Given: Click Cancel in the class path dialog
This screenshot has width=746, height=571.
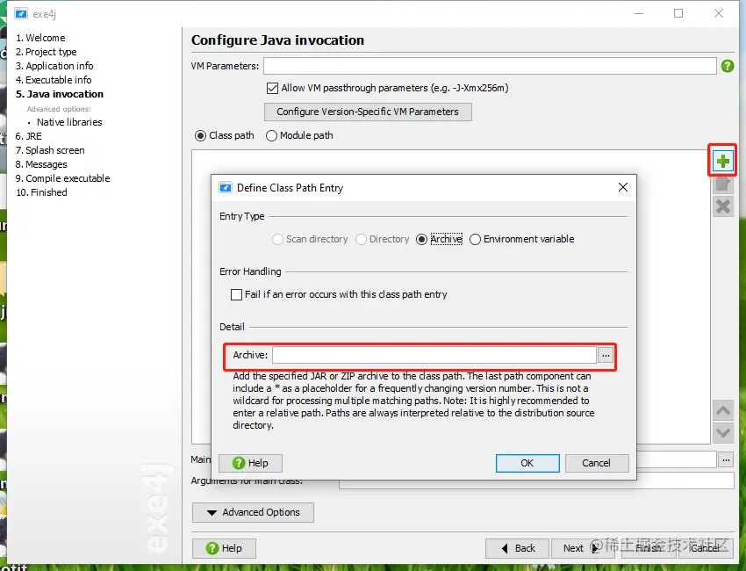Looking at the screenshot, I should coord(597,463).
